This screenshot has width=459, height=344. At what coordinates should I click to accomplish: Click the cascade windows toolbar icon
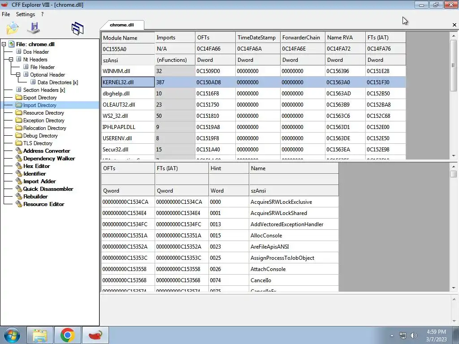tap(77, 29)
